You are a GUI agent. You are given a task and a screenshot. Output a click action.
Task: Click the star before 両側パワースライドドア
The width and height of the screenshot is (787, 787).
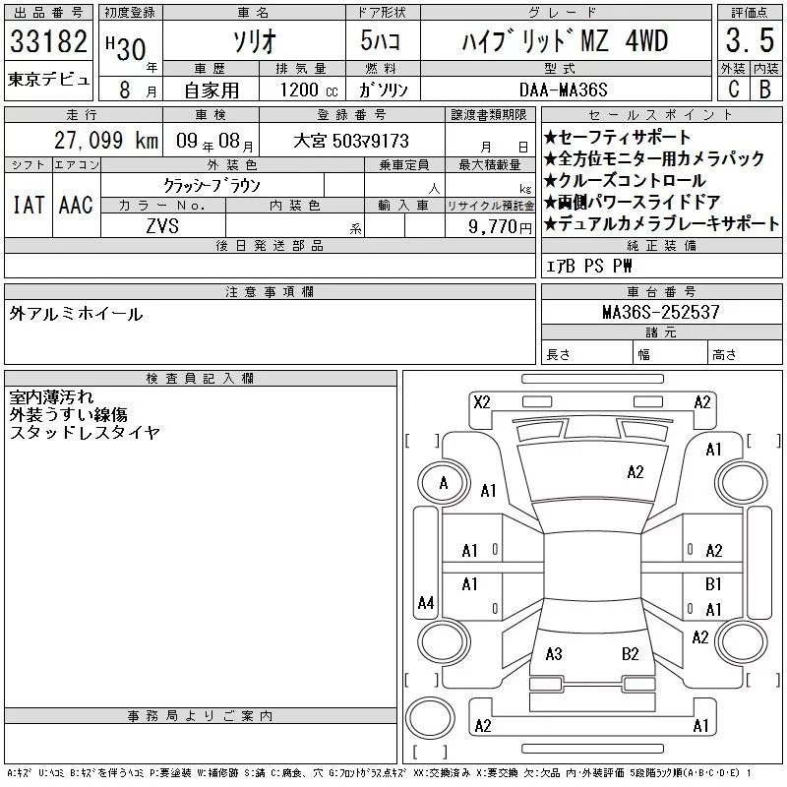click(x=550, y=203)
